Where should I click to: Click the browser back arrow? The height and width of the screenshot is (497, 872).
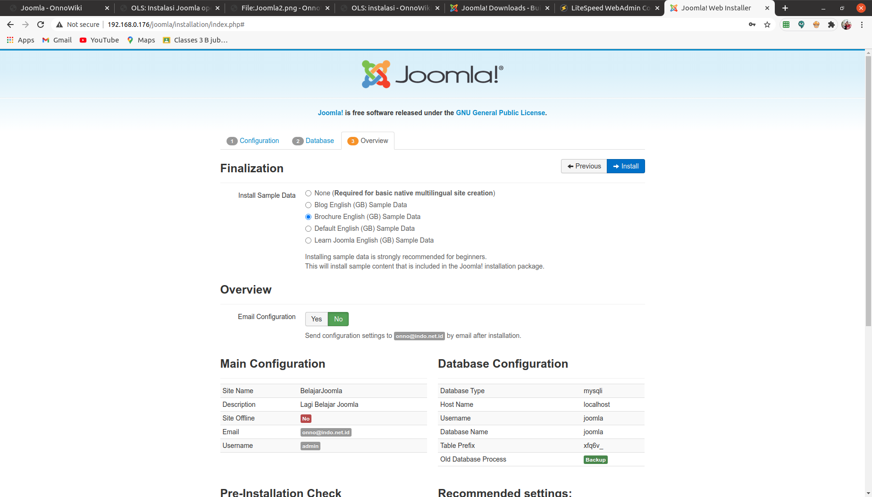[10, 25]
